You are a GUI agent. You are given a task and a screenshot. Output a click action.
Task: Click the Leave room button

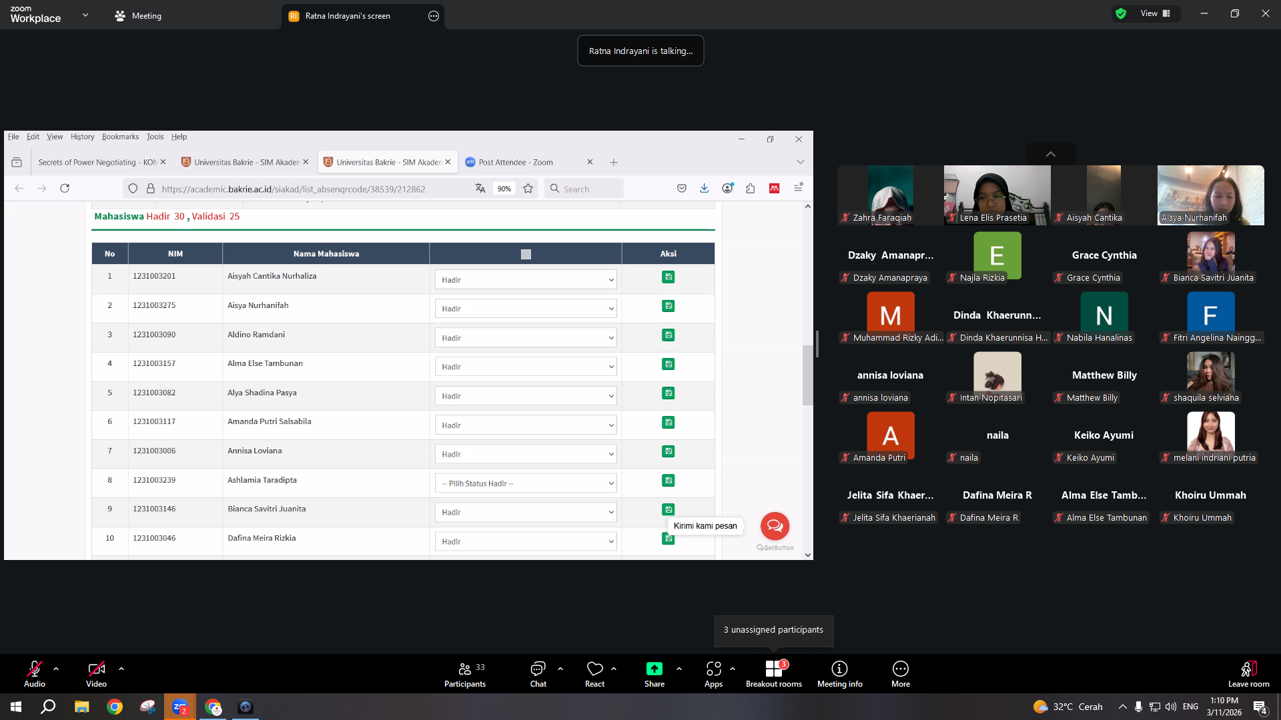coord(1248,674)
